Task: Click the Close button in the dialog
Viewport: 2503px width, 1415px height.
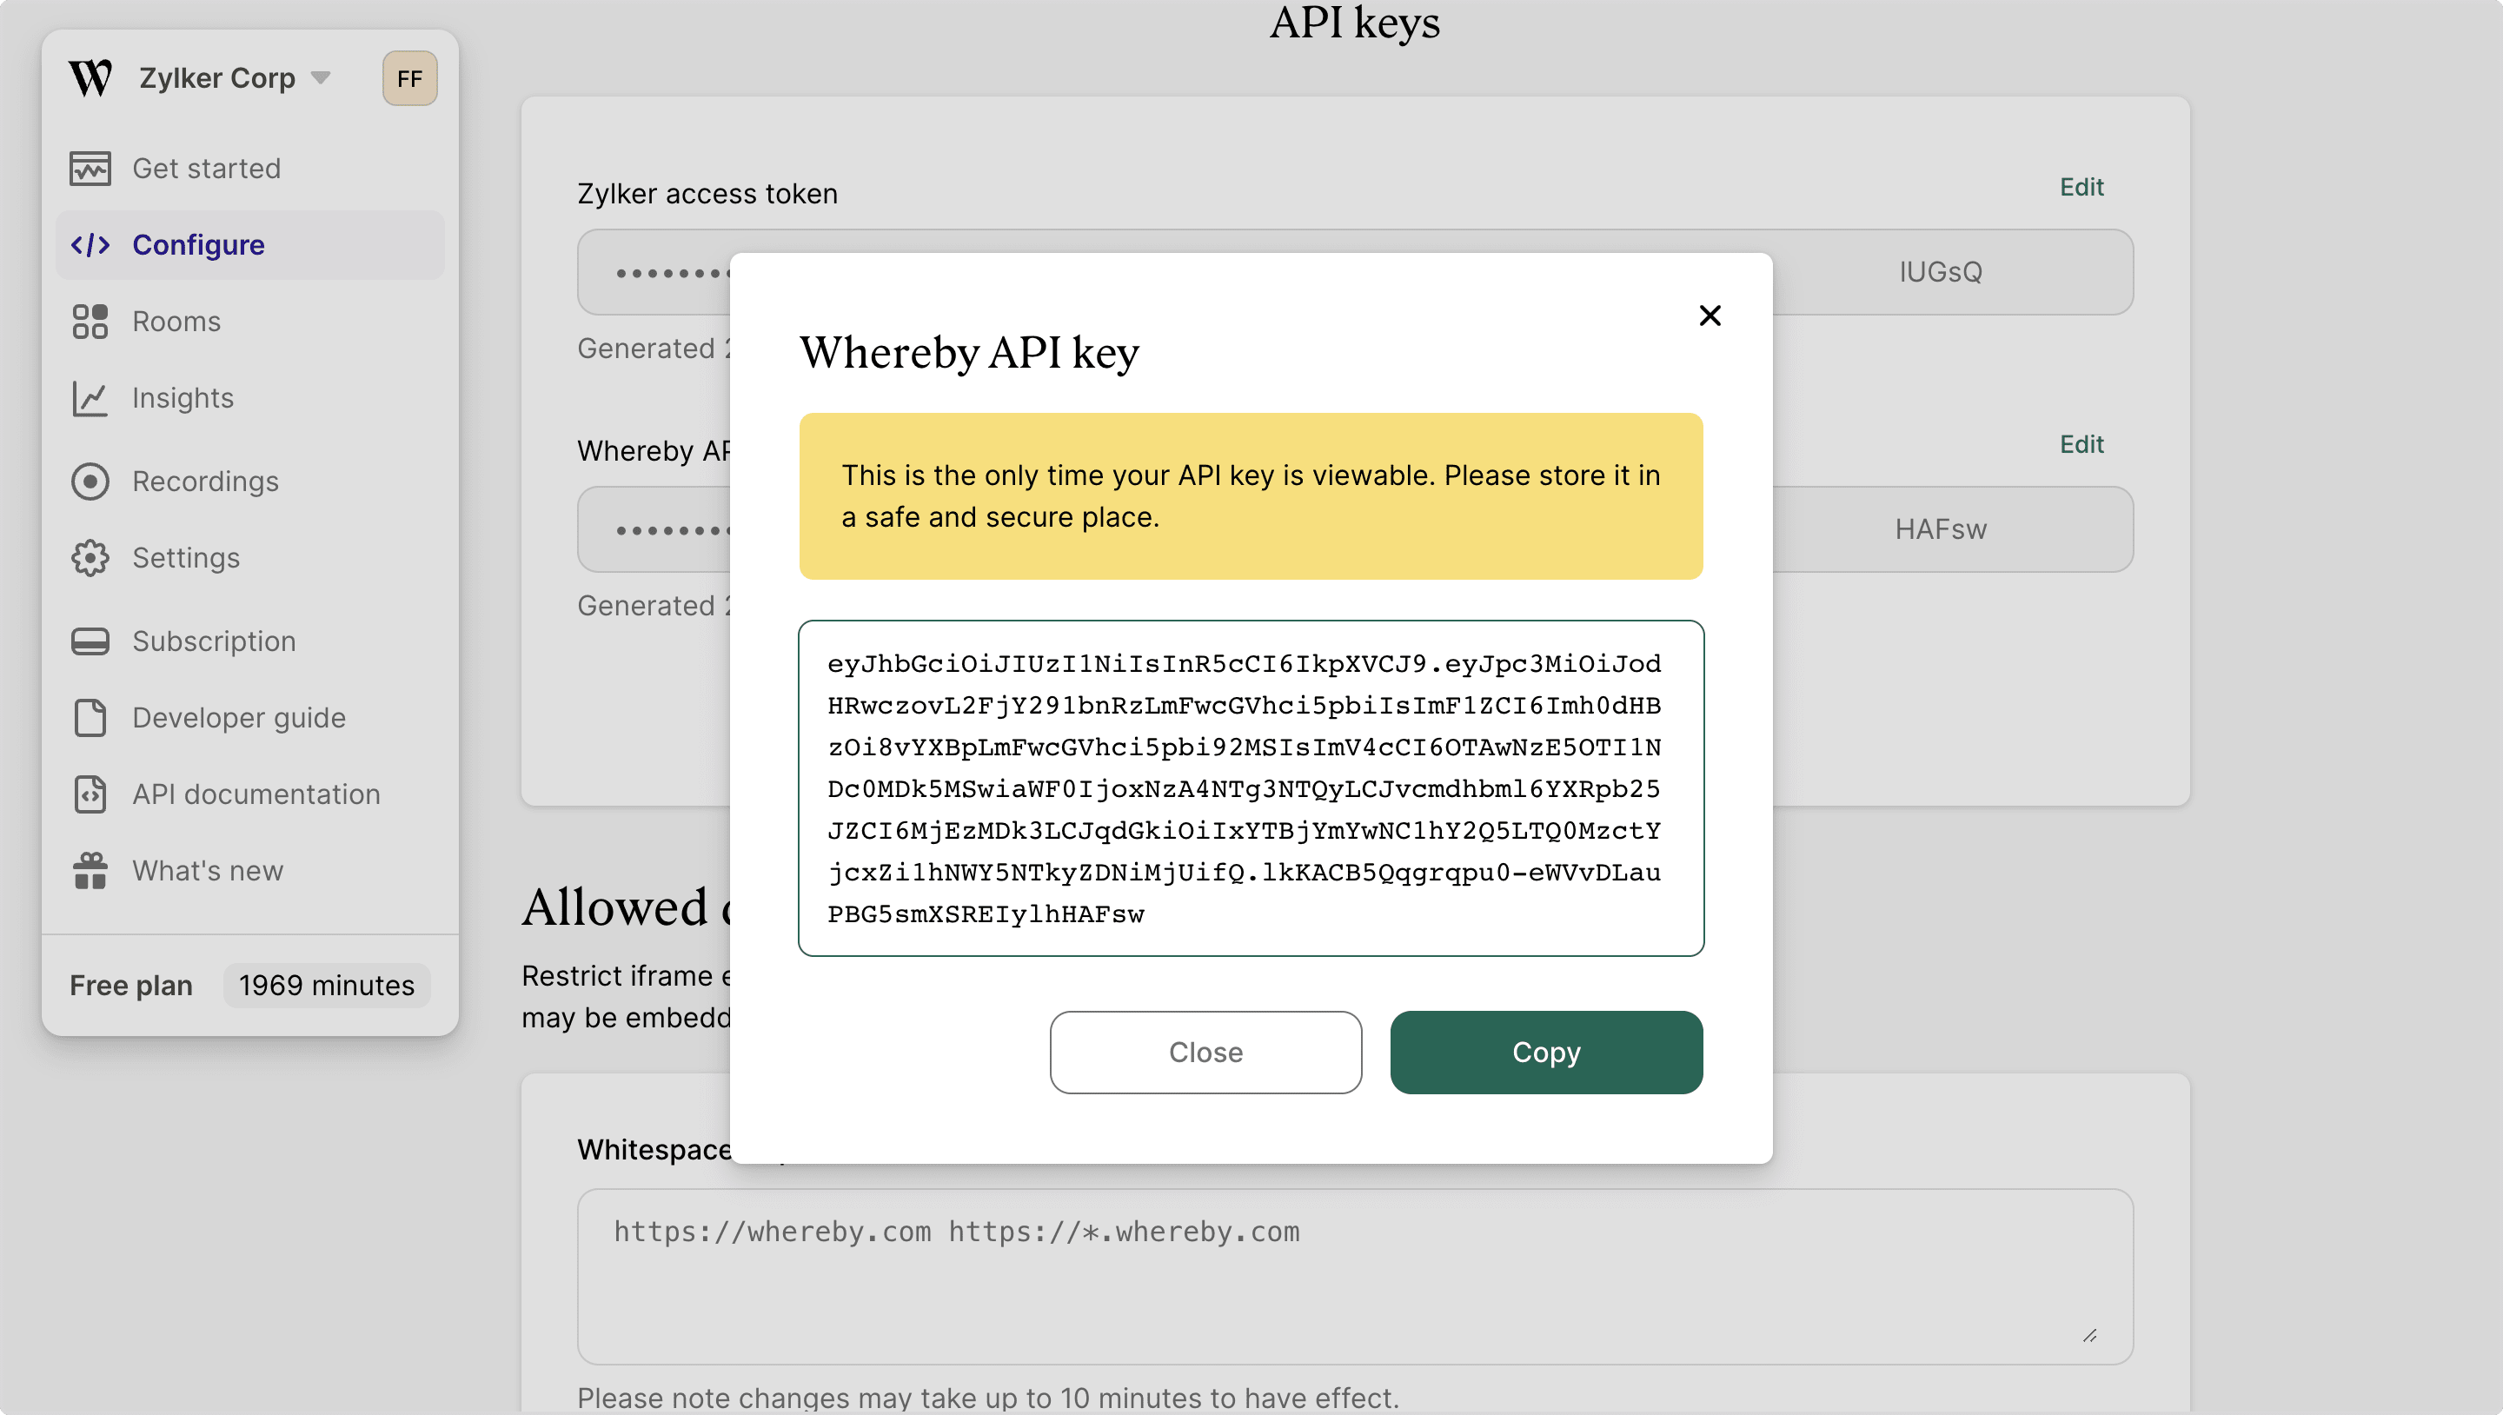Action: click(x=1205, y=1053)
